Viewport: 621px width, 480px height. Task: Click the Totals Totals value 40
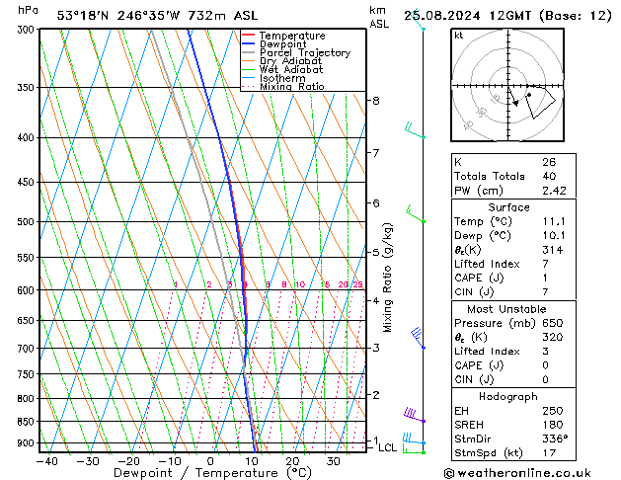(x=549, y=176)
